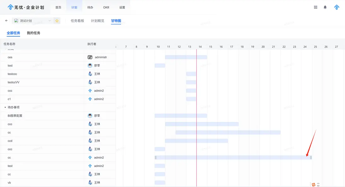Select the vb task name
This screenshot has height=187, width=345.
click(9, 183)
